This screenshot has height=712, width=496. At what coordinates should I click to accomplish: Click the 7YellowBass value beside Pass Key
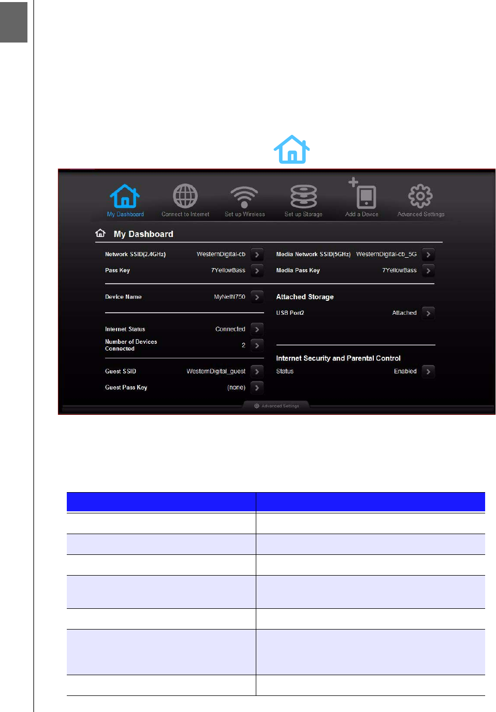point(228,270)
